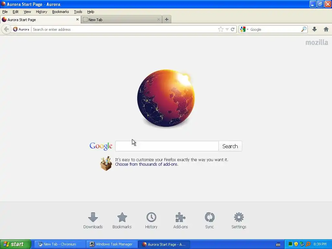Image resolution: width=332 pixels, height=249 pixels.
Task: Click the back arrow button
Action: click(x=6, y=29)
